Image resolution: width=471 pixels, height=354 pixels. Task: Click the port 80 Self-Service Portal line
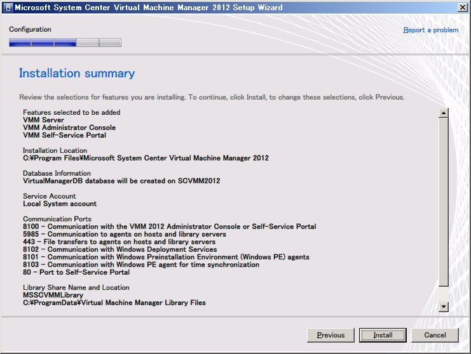click(76, 272)
